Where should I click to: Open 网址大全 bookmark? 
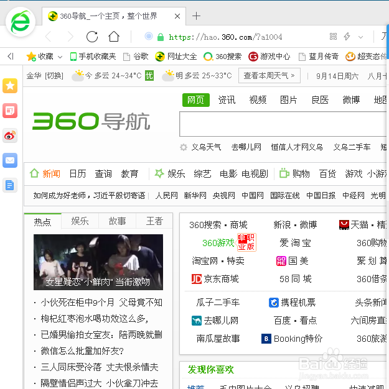[176, 57]
